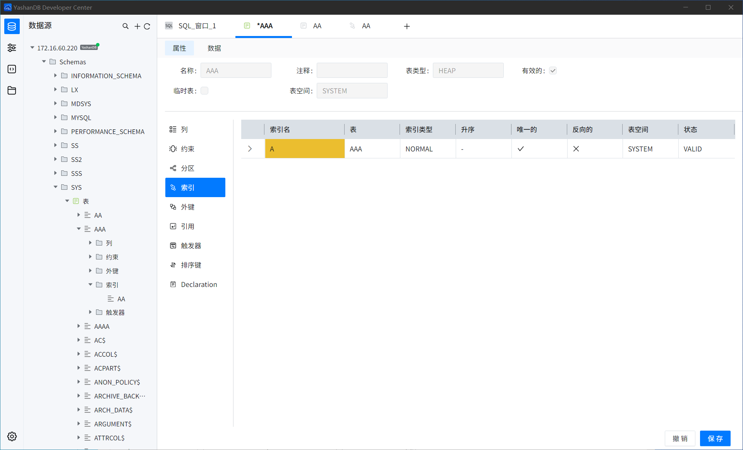Open settings gear at bottom left
Screen dimensions: 743x450
[x=12, y=436]
